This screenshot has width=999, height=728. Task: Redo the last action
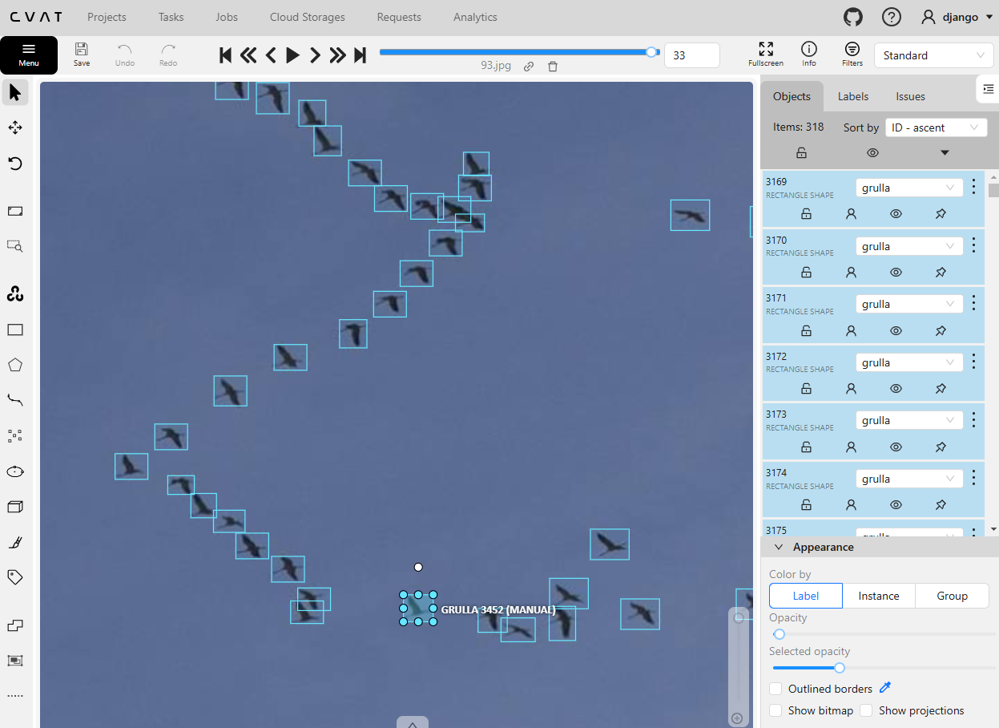[x=168, y=55]
